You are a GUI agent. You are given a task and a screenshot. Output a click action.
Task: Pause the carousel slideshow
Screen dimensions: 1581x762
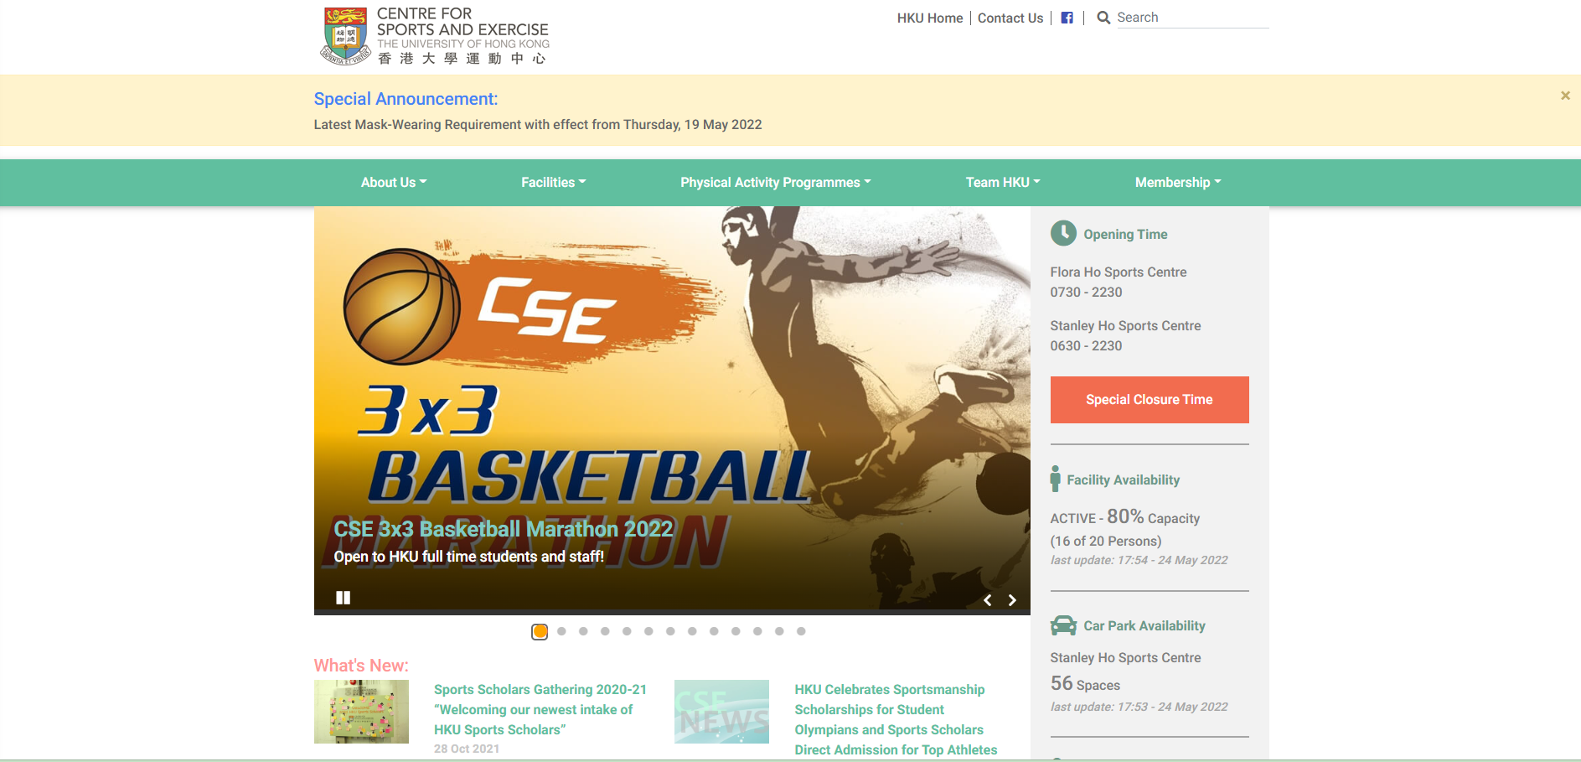click(343, 598)
